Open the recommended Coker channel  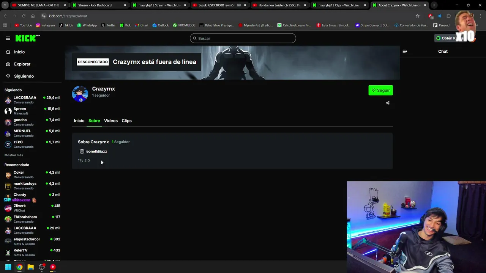coord(32,174)
